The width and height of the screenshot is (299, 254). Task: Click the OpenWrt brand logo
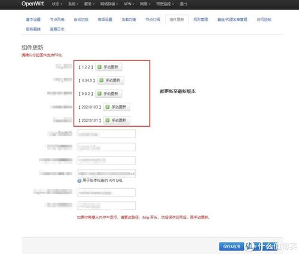pos(33,4)
